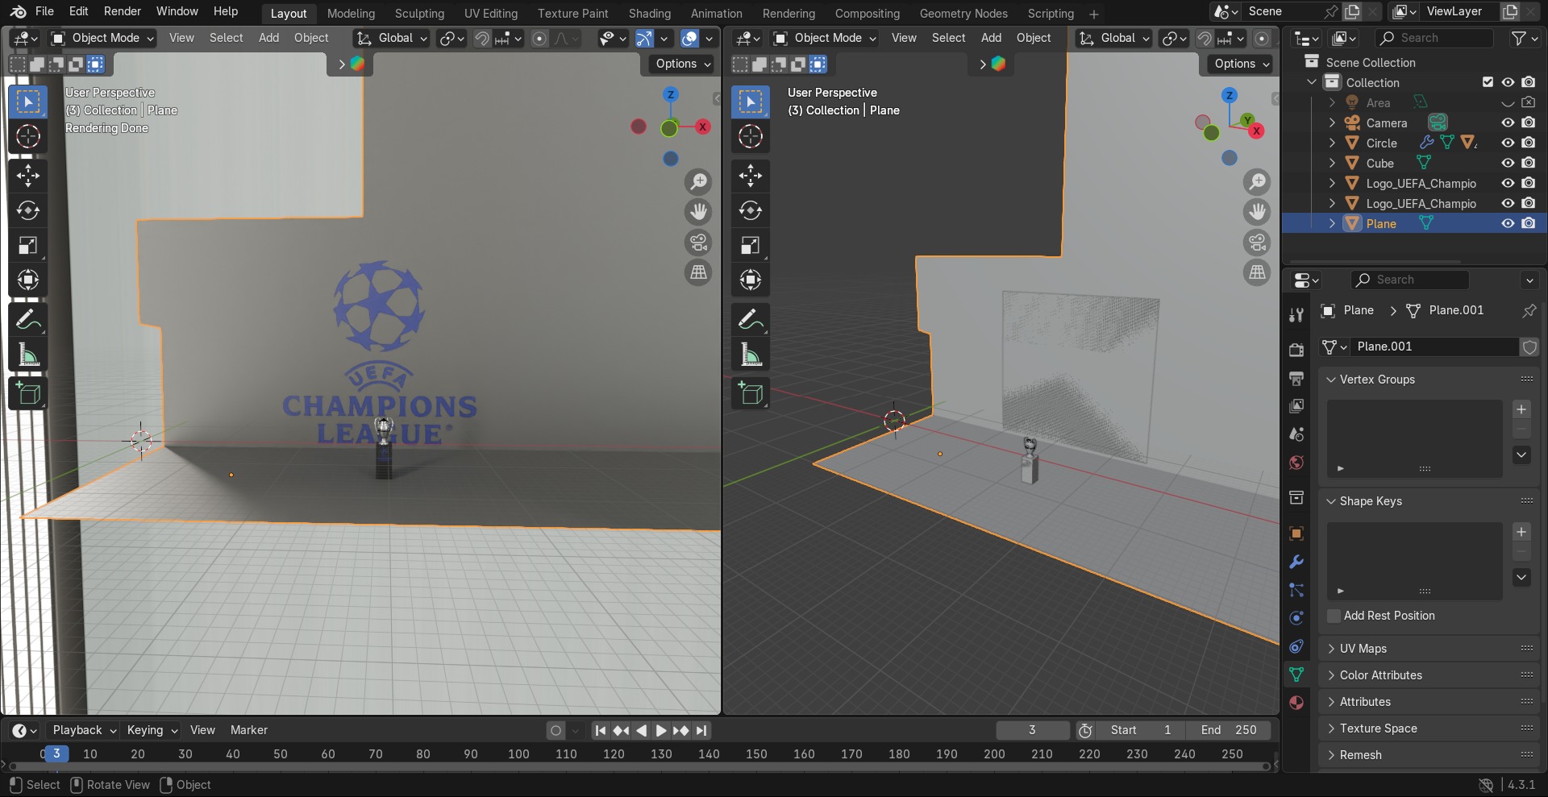Select the Scale tool in left viewport
The height and width of the screenshot is (797, 1548).
click(28, 245)
